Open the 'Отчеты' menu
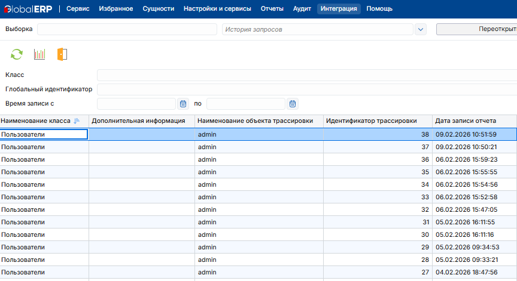517x281 pixels. tap(272, 9)
